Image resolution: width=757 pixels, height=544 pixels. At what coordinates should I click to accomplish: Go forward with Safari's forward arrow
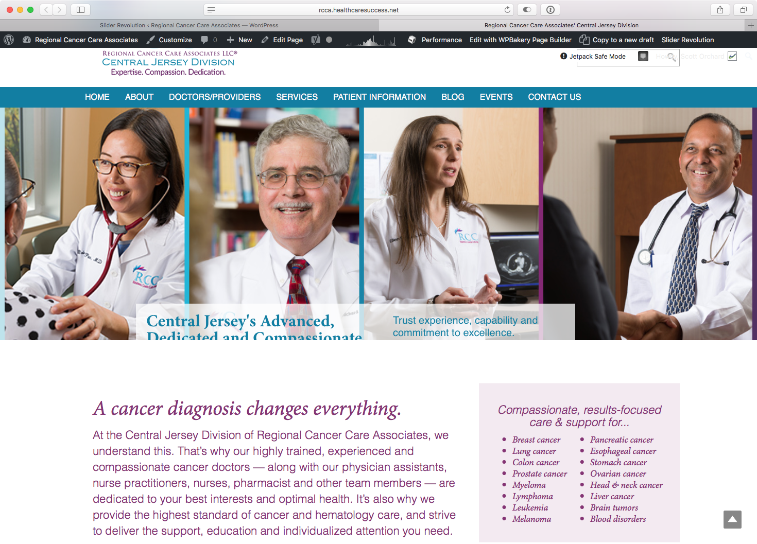coord(60,10)
